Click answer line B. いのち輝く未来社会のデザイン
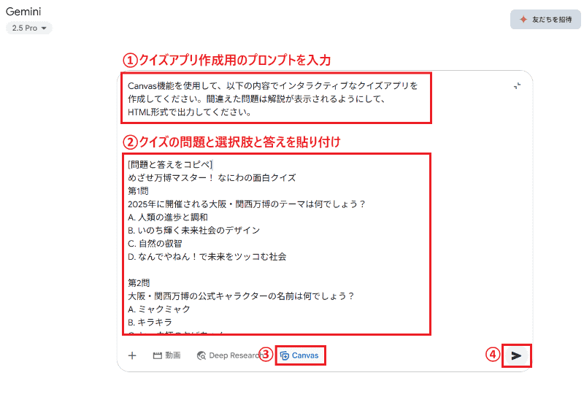Image resolution: width=584 pixels, height=397 pixels. (x=193, y=230)
